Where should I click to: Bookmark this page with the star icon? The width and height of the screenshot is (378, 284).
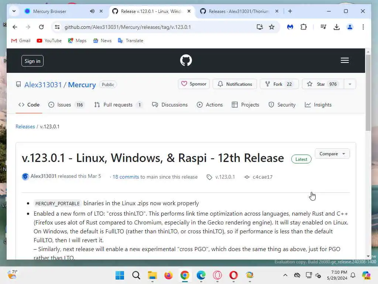272,27
